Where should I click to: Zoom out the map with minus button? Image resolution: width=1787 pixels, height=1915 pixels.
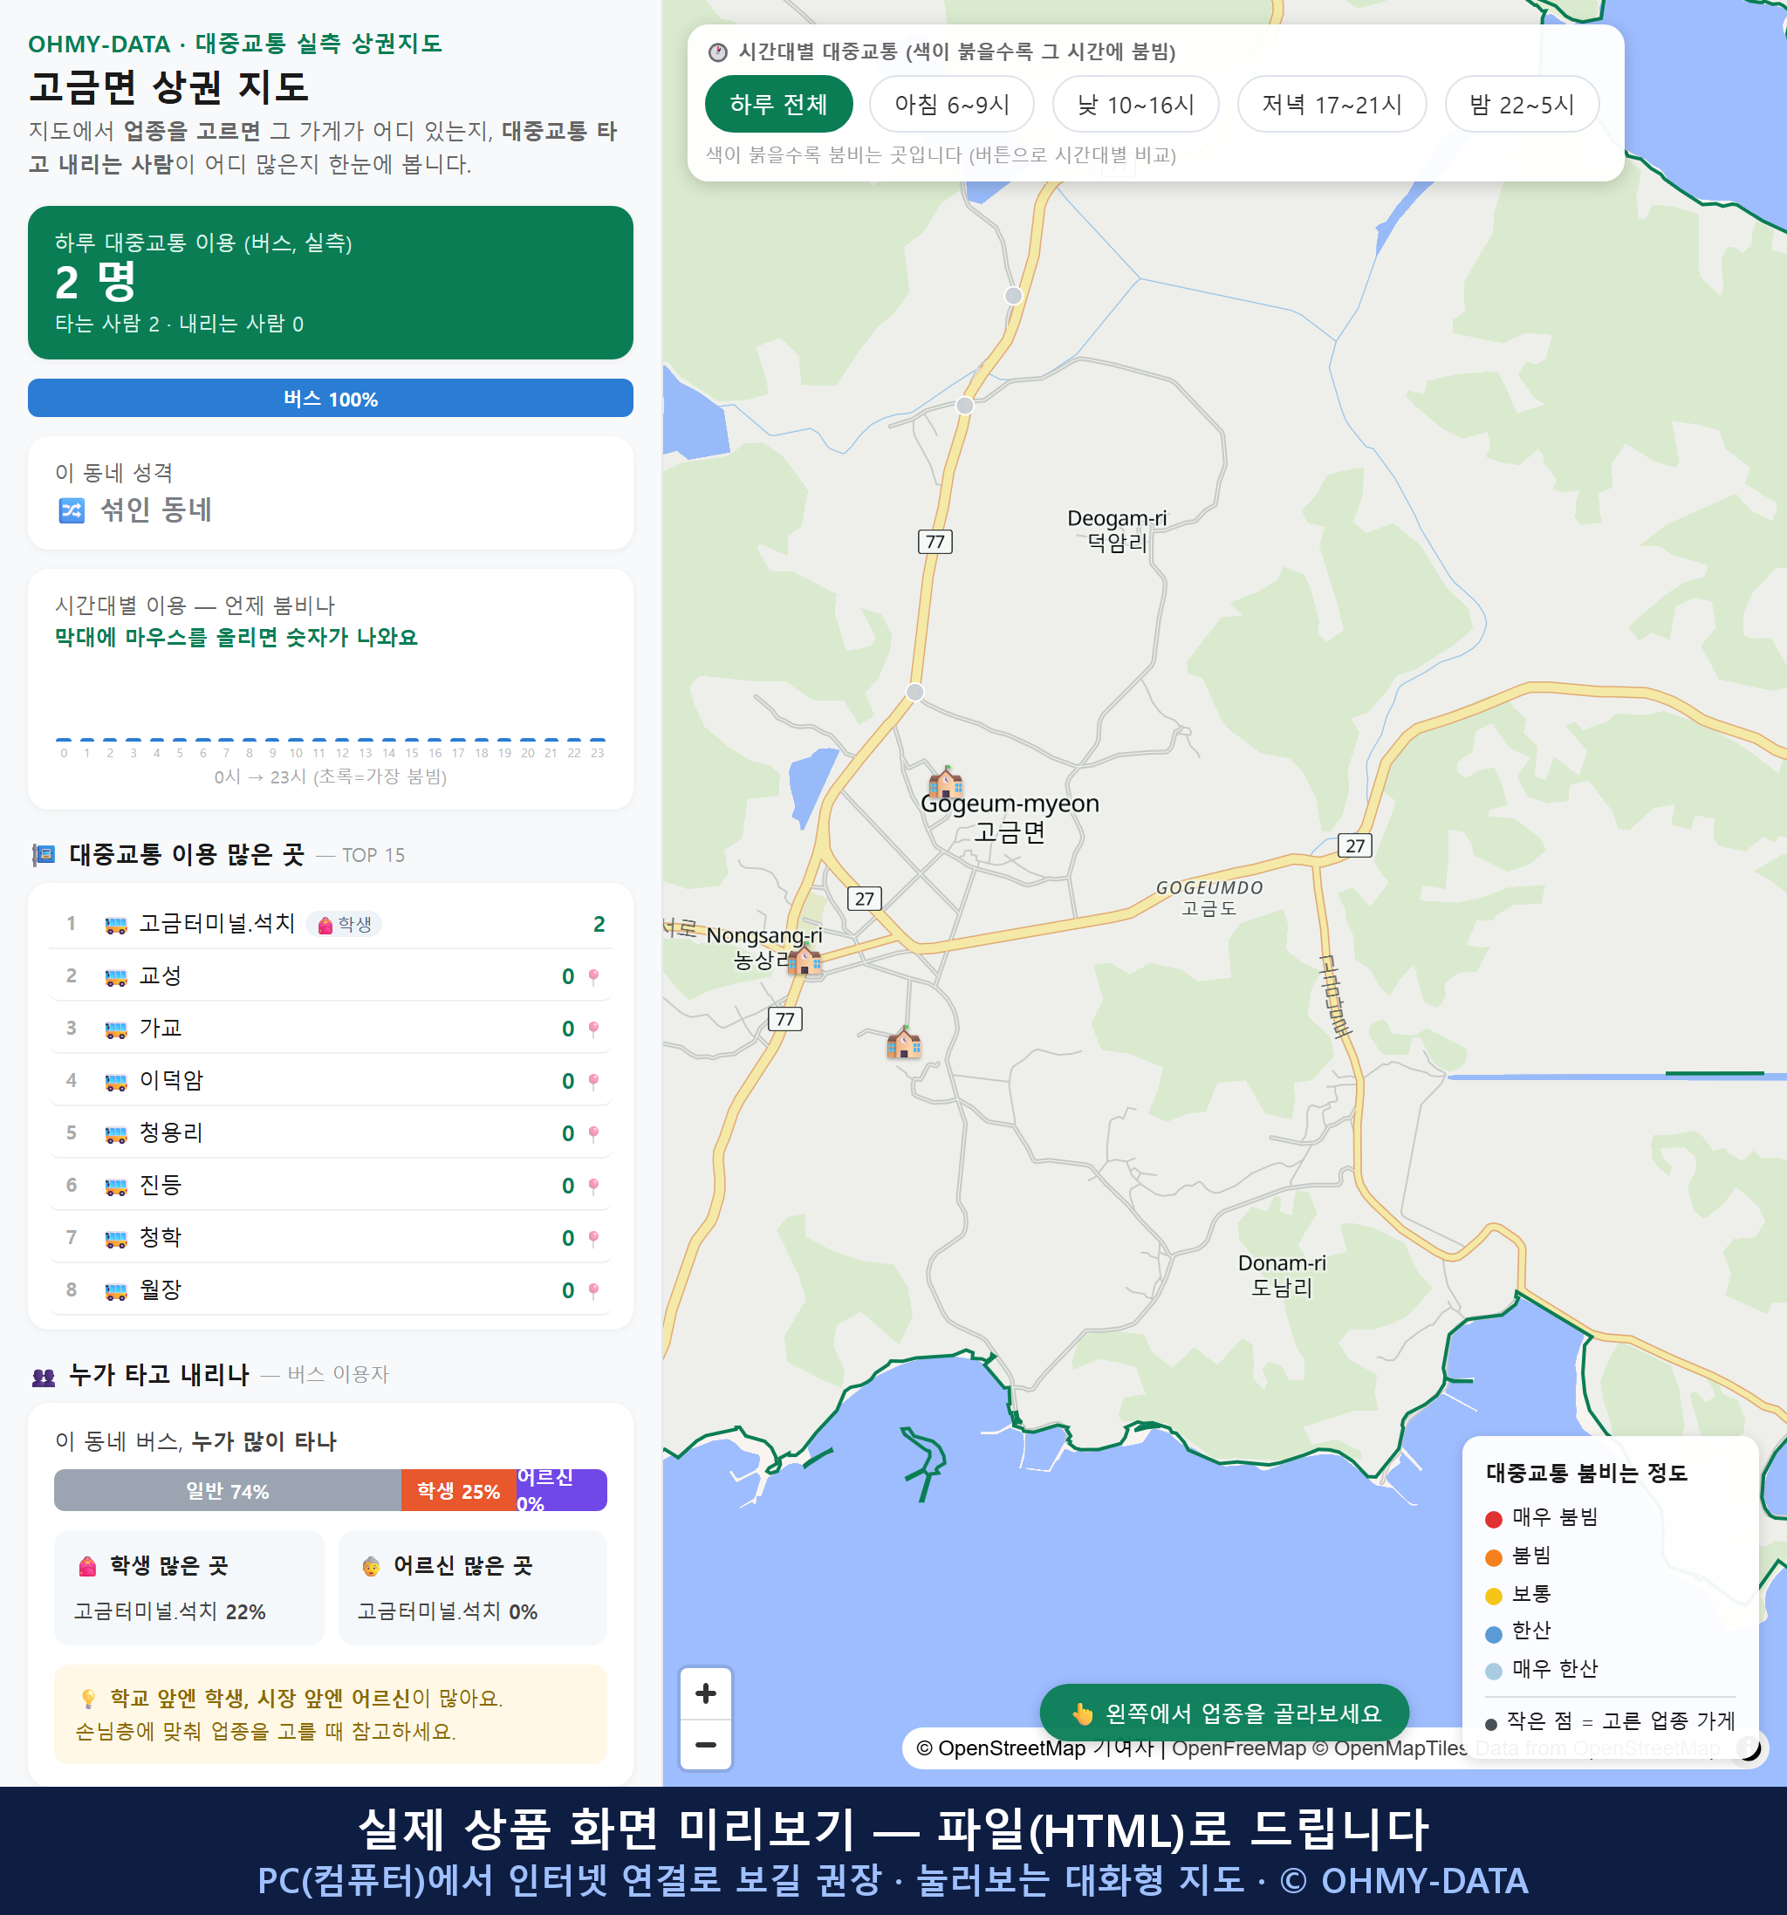[705, 1745]
